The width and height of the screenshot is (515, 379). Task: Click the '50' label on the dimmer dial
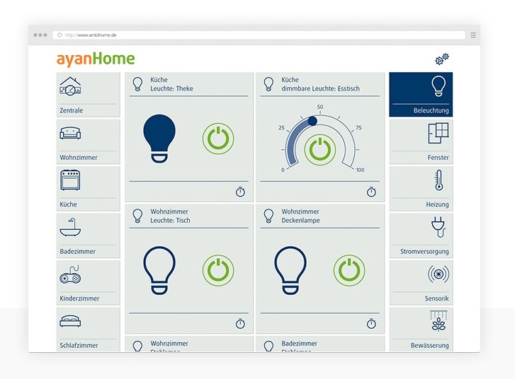320,107
